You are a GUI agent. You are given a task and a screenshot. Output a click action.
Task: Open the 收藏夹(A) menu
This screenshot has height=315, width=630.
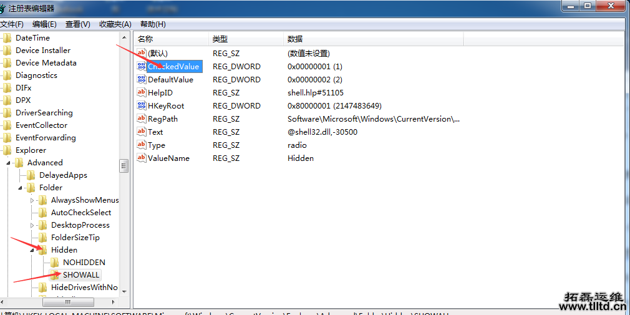pos(115,24)
